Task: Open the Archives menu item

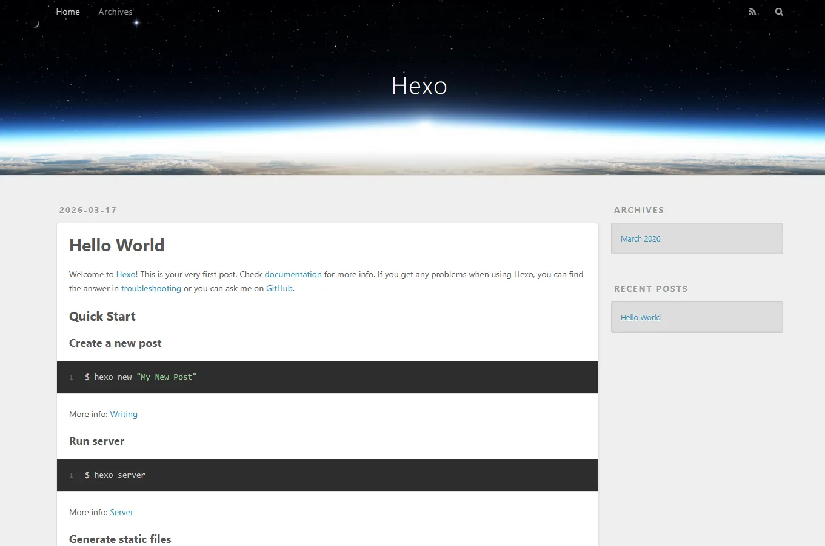Action: click(115, 12)
